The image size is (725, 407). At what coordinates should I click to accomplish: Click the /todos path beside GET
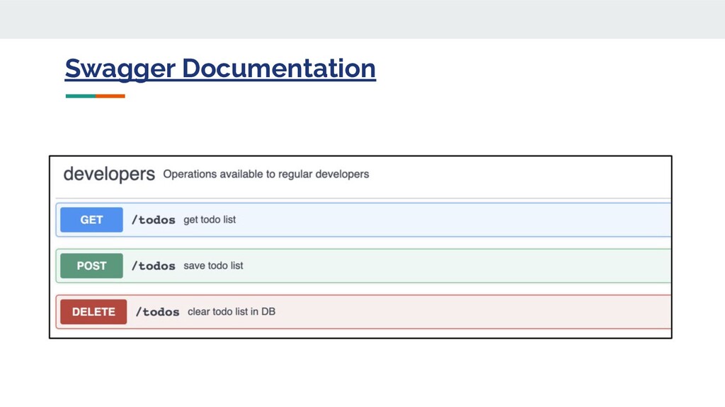pyautogui.click(x=154, y=220)
